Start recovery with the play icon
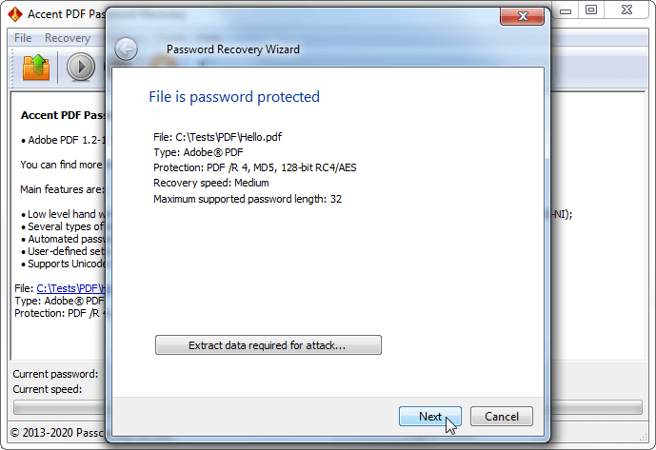The height and width of the screenshot is (450, 656). [81, 67]
